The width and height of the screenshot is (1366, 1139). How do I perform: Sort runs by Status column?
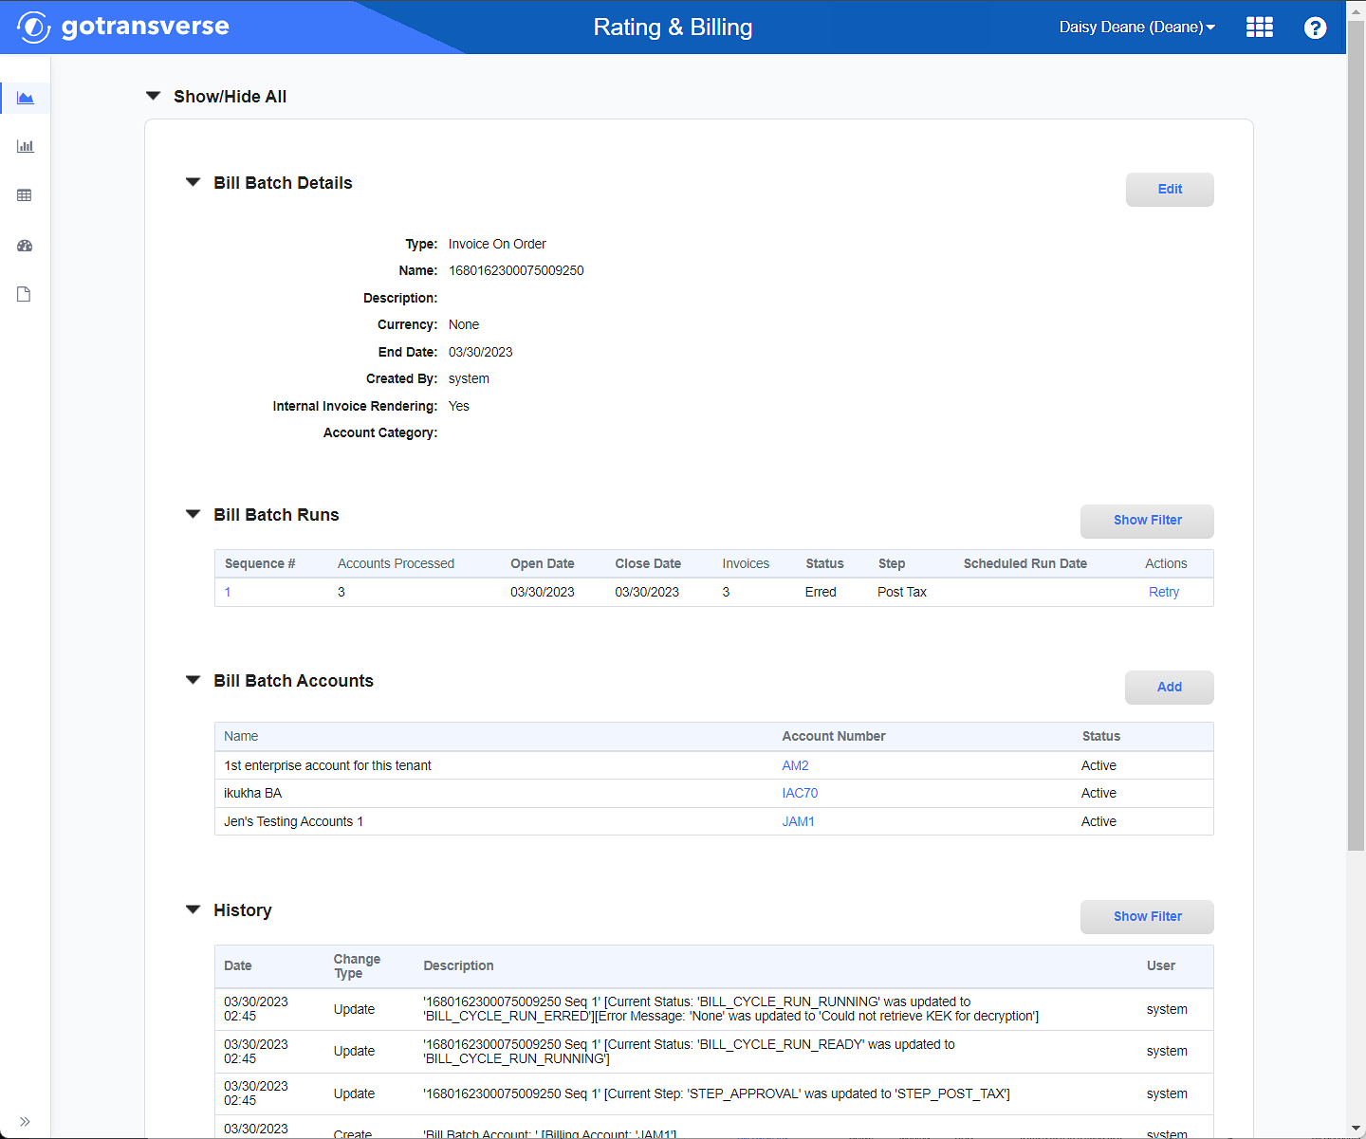pyautogui.click(x=824, y=563)
